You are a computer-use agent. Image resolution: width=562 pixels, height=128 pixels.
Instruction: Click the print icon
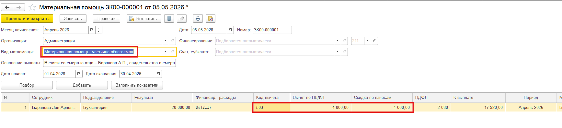[198, 18]
